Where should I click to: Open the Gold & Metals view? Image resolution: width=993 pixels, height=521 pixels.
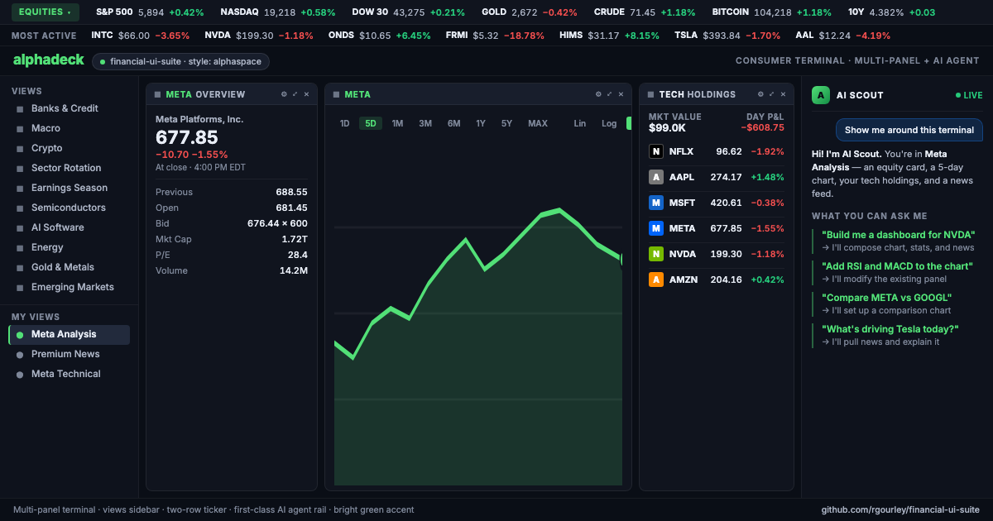pyautogui.click(x=69, y=267)
